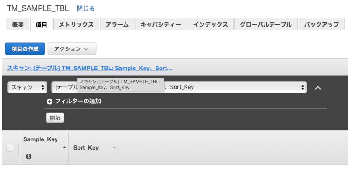Click the 開始 button to run the scan

[55, 118]
